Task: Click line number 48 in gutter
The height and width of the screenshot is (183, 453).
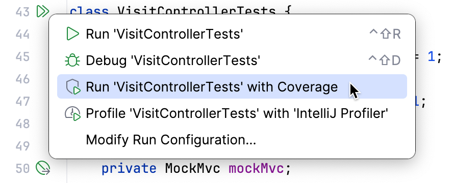Action: pyautogui.click(x=22, y=124)
